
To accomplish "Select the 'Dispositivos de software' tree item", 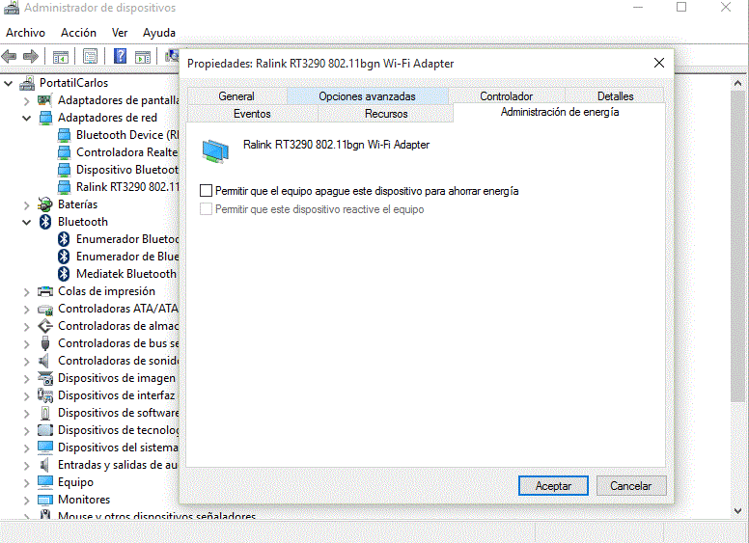I will pos(119,413).
